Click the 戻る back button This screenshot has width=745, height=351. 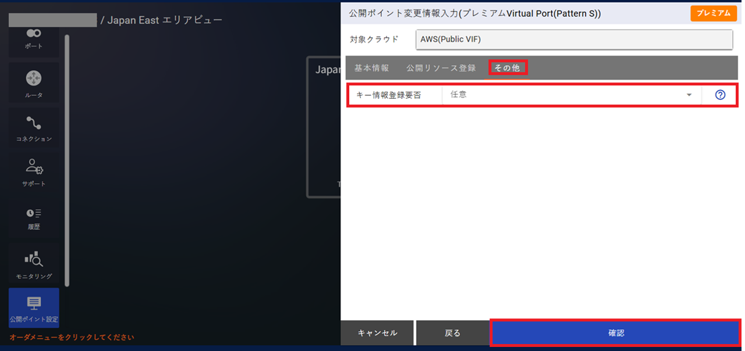pyautogui.click(x=453, y=332)
